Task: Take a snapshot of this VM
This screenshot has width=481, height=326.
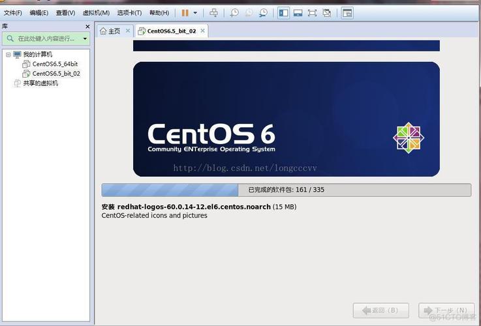Action: [234, 13]
